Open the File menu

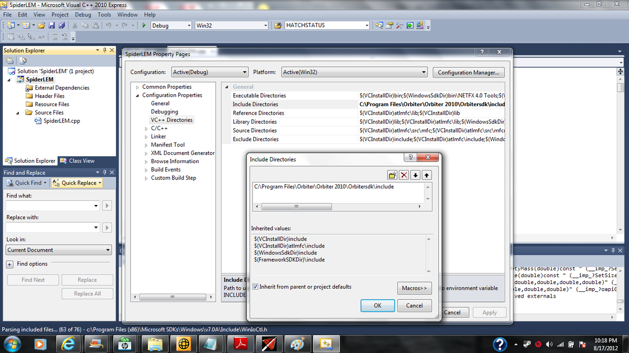(8, 15)
